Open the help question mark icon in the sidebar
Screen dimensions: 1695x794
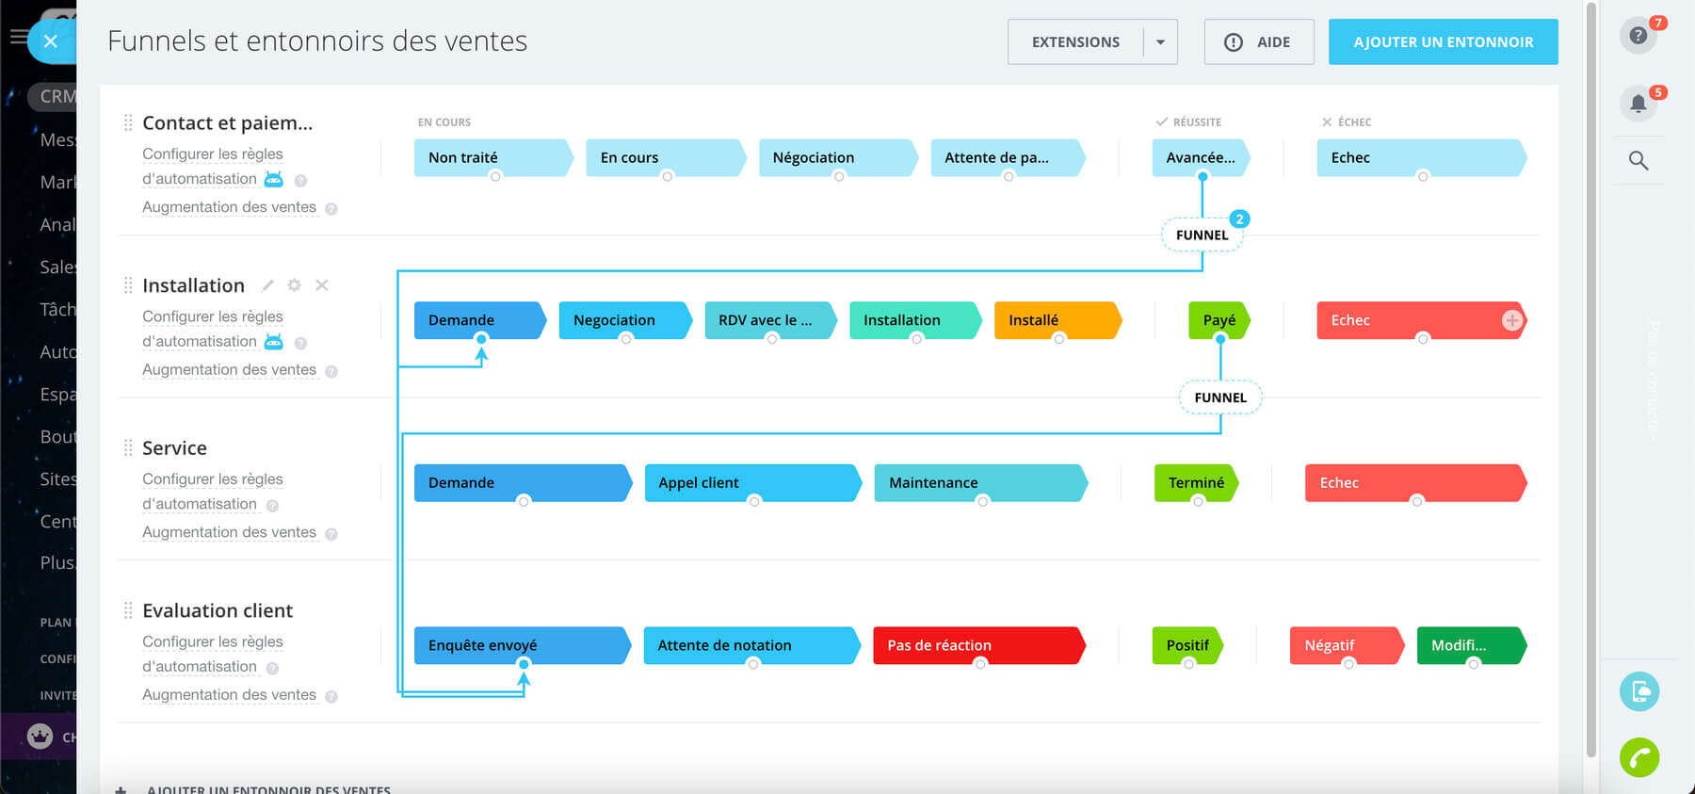pyautogui.click(x=1638, y=36)
